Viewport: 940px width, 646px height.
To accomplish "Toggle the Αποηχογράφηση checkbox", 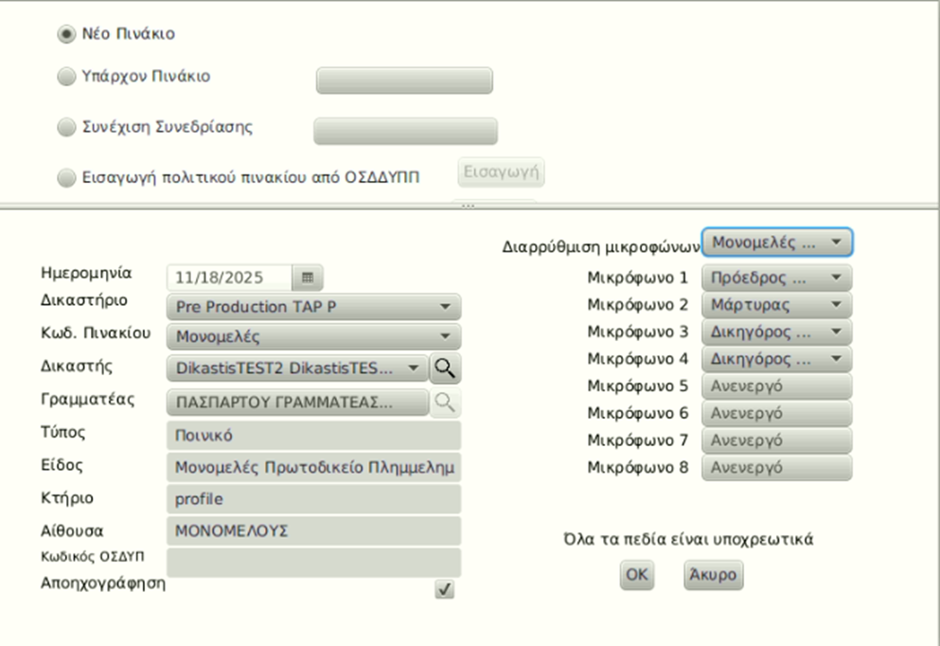I will point(444,589).
